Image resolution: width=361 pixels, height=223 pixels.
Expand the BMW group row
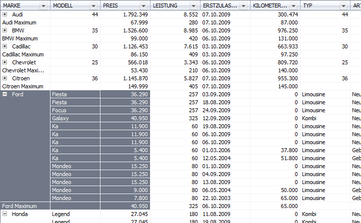coord(4,30)
